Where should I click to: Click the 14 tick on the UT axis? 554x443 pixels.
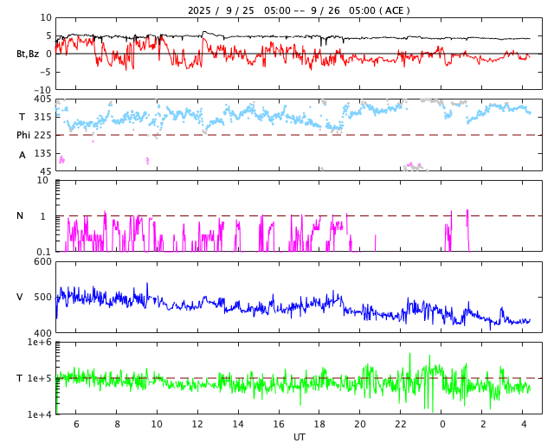[x=238, y=424]
